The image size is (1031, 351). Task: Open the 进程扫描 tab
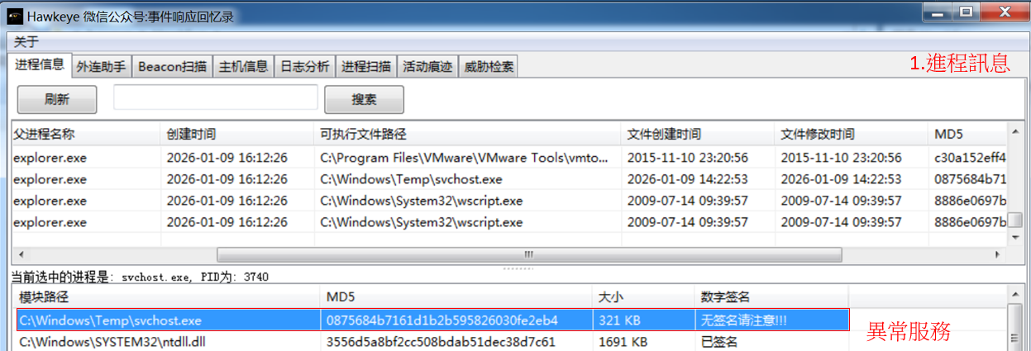[366, 67]
